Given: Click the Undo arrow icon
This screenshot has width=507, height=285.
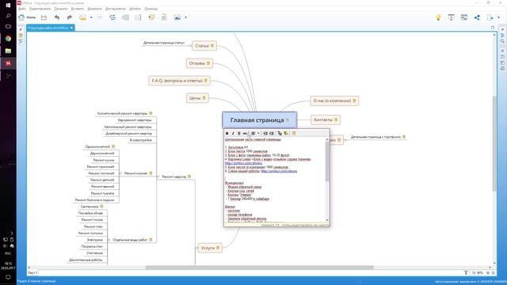Looking at the screenshot, I should pyautogui.click(x=57, y=17).
